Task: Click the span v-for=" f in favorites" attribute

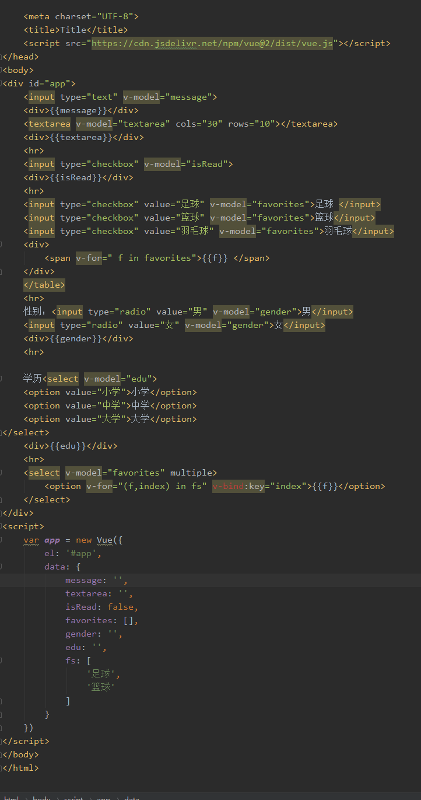Action: point(136,258)
